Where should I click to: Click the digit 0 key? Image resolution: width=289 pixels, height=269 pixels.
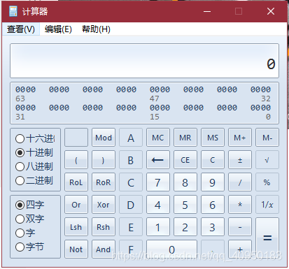pyautogui.click(x=171, y=249)
